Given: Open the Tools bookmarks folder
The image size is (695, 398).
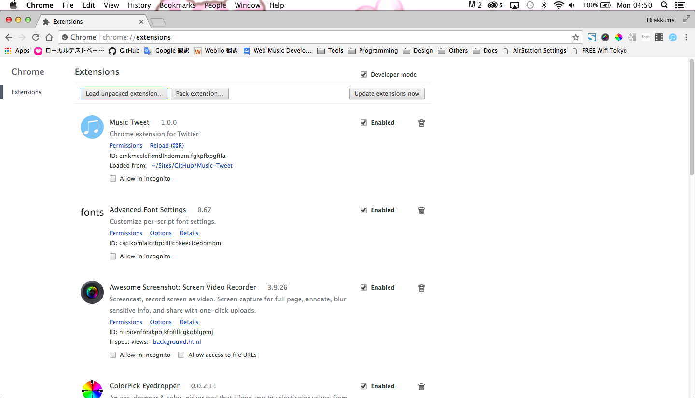Looking at the screenshot, I should [x=330, y=51].
